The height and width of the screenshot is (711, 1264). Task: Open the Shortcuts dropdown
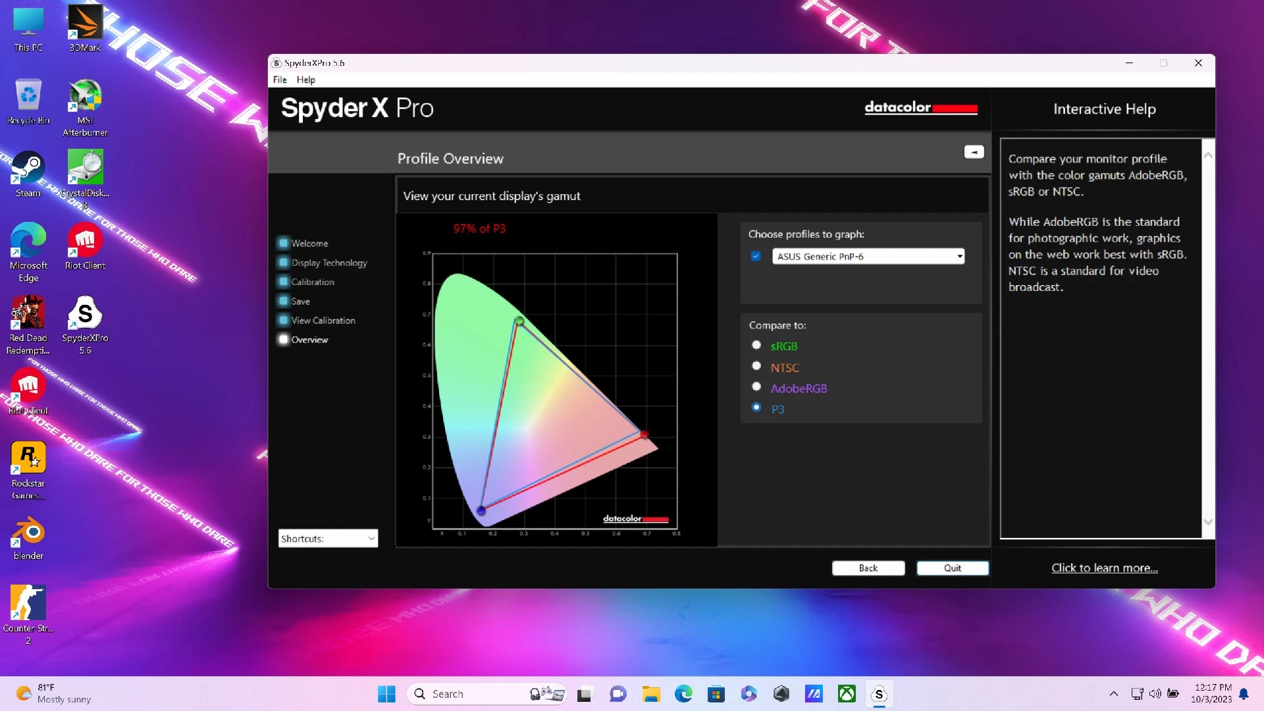[x=328, y=539]
